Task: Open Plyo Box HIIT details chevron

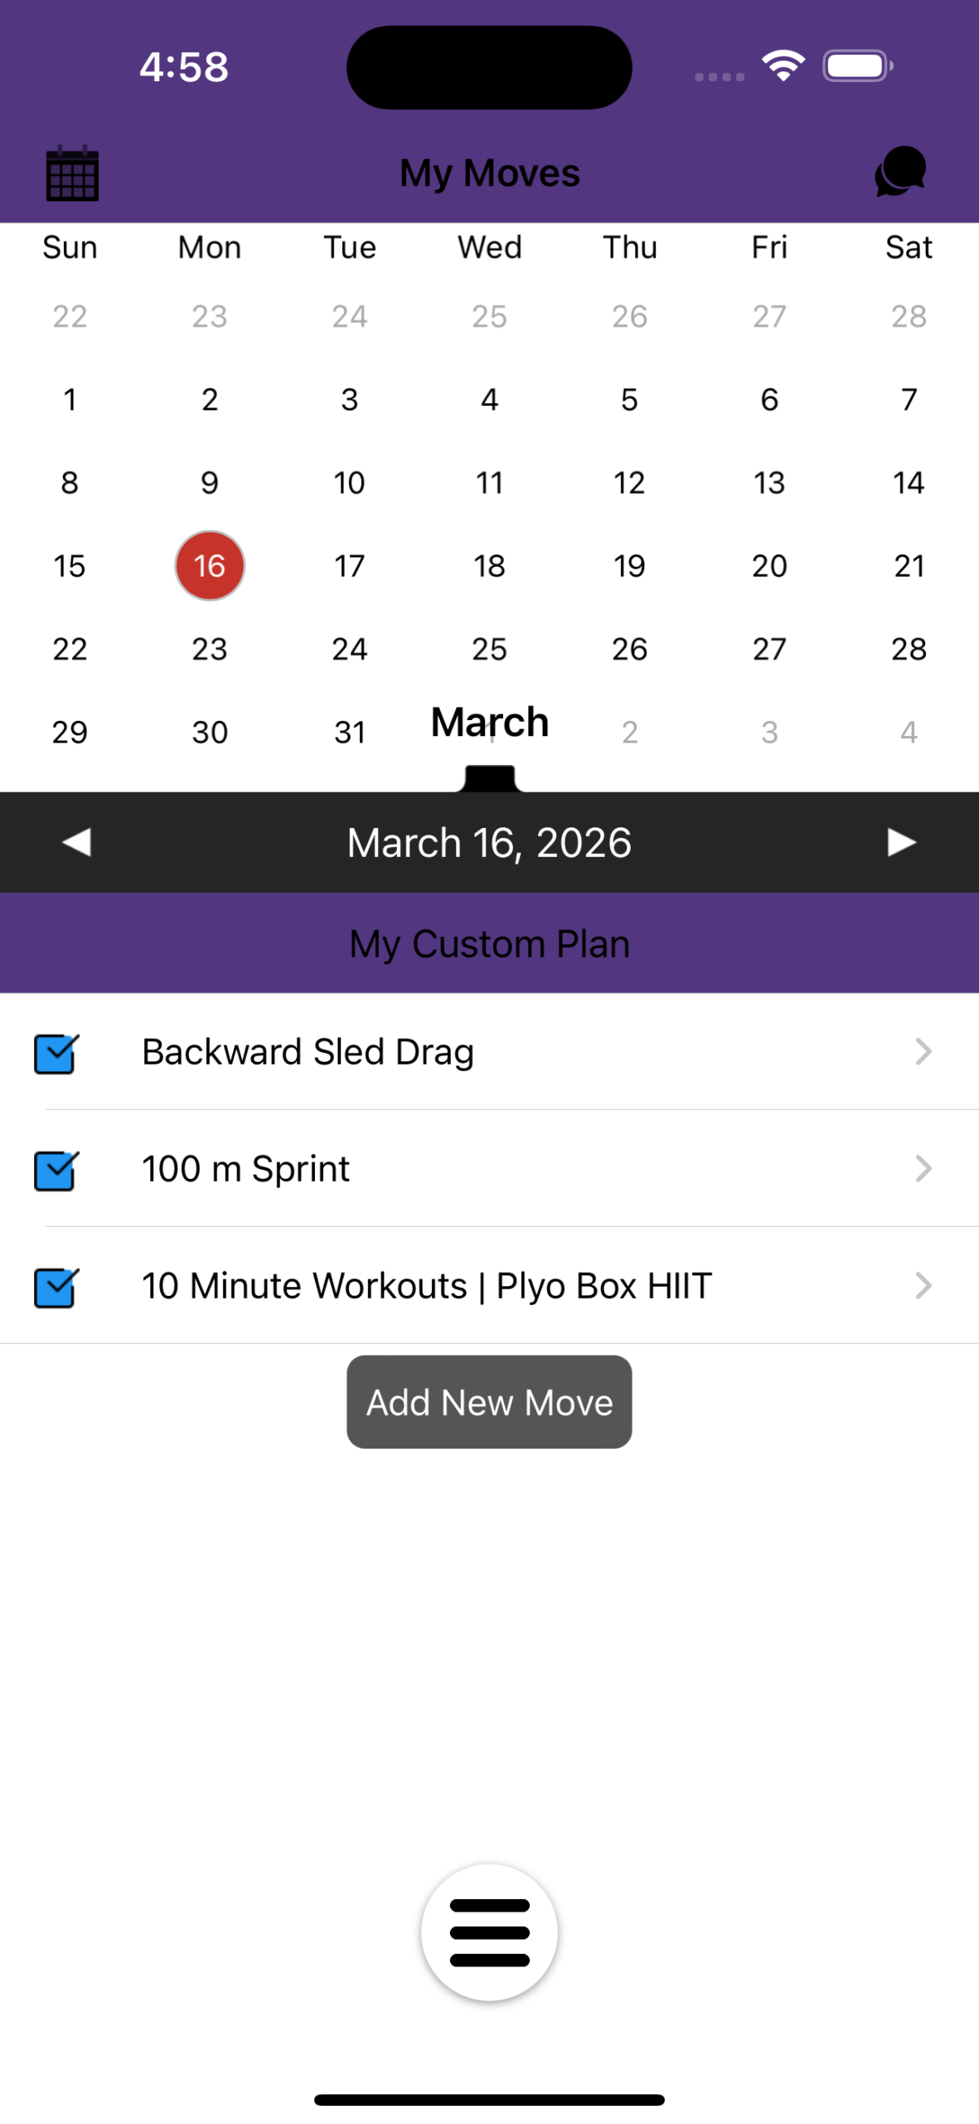Action: pyautogui.click(x=923, y=1286)
